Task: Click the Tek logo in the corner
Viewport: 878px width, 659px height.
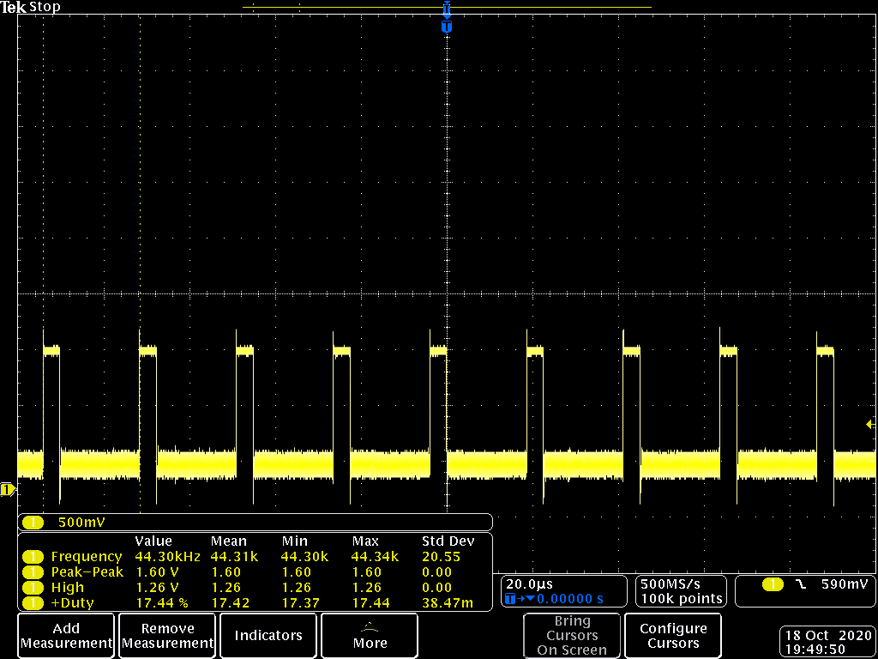Action: click(x=14, y=7)
